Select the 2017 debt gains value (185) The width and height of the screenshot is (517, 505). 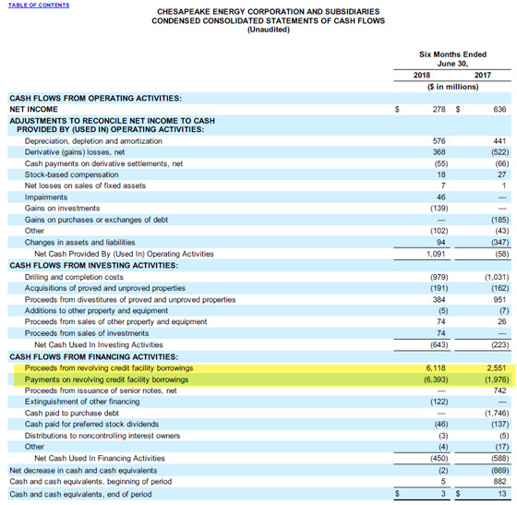point(500,220)
